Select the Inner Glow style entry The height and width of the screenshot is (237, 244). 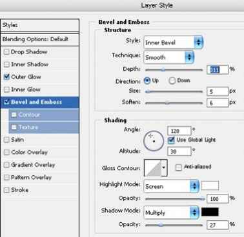pyautogui.click(x=26, y=90)
